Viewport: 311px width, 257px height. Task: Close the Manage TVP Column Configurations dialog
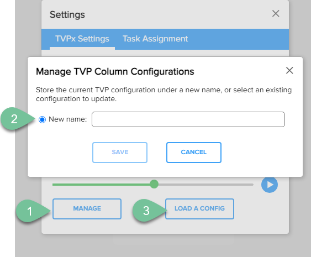pyautogui.click(x=289, y=70)
